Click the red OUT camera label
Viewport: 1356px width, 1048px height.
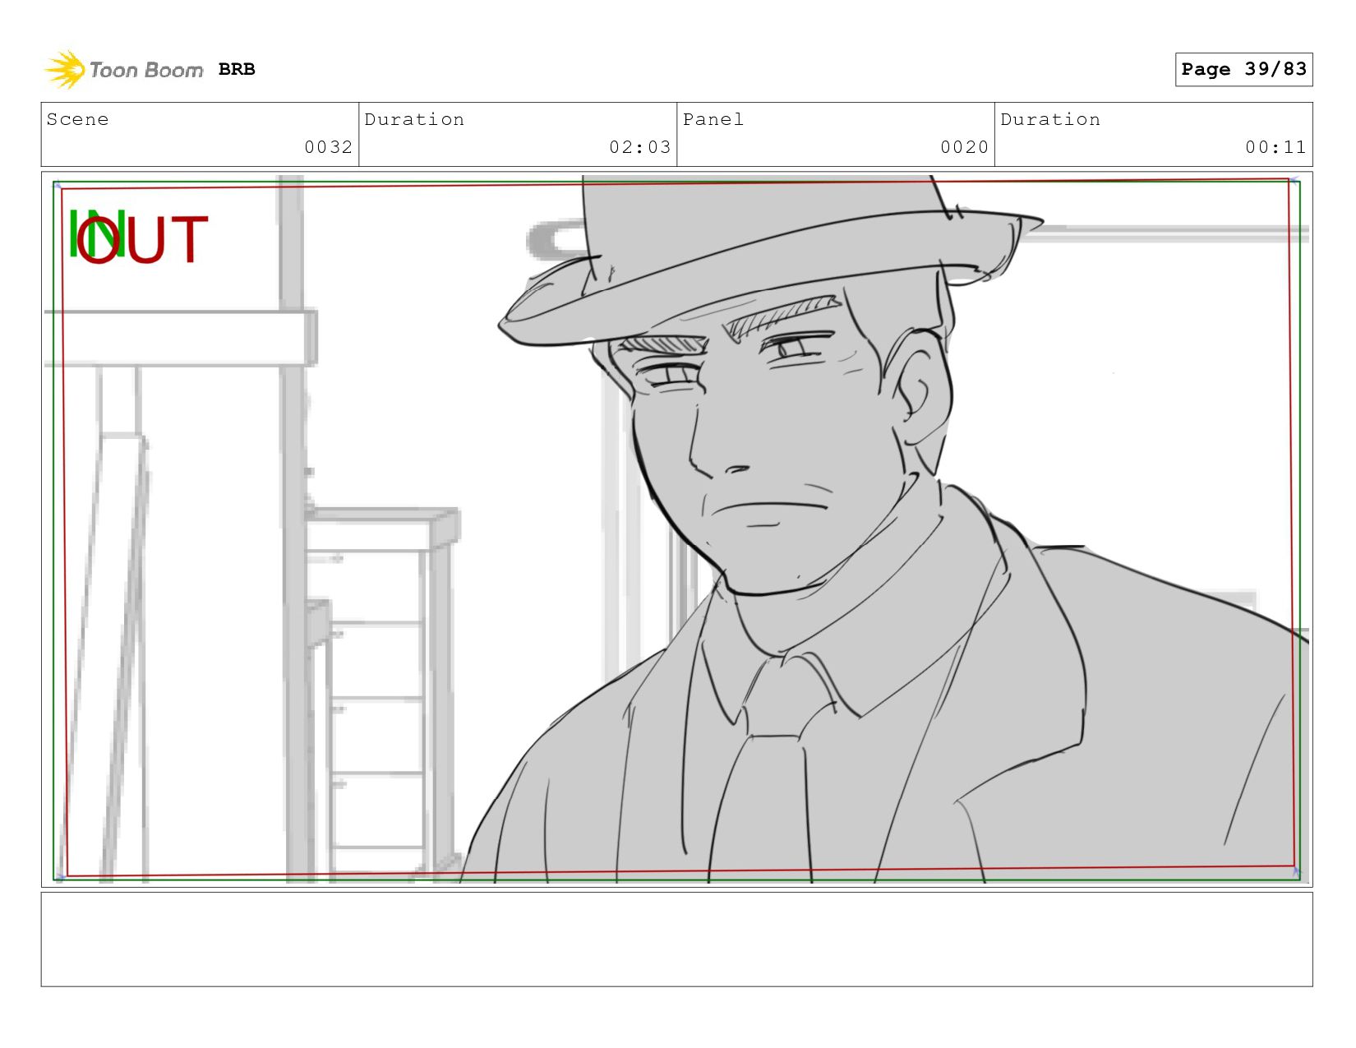[143, 240]
